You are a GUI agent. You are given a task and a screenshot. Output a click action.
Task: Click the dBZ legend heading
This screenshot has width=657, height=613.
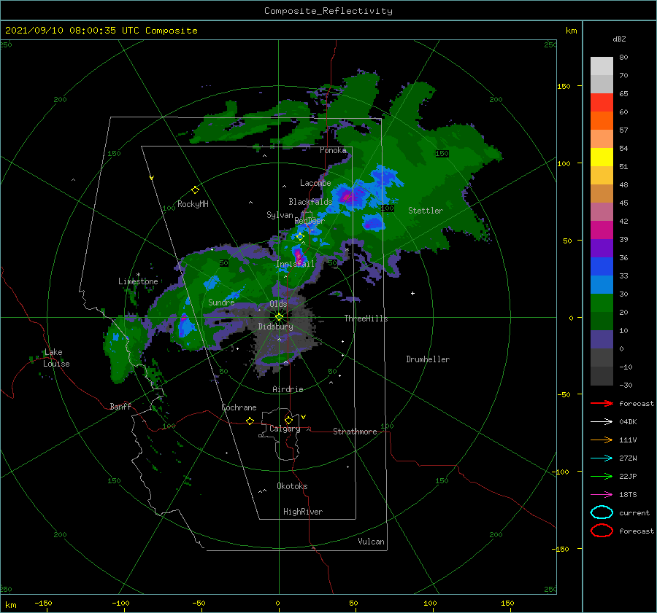point(619,39)
